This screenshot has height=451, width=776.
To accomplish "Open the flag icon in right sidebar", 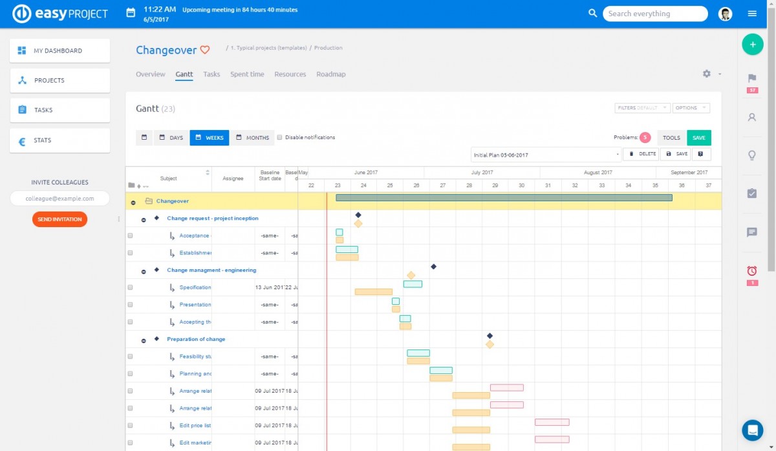I will [752, 78].
